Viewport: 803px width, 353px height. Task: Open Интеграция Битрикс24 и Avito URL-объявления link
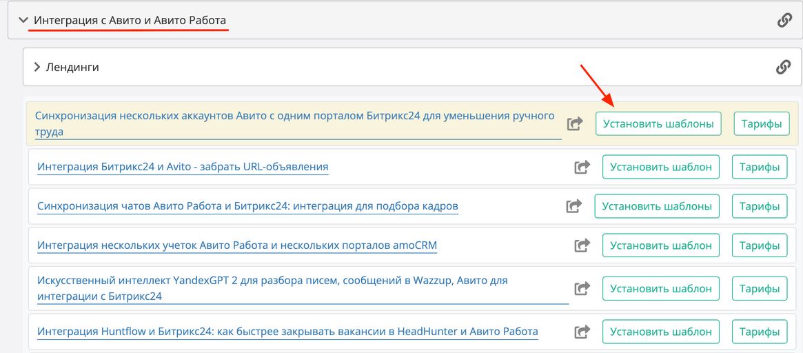point(183,167)
